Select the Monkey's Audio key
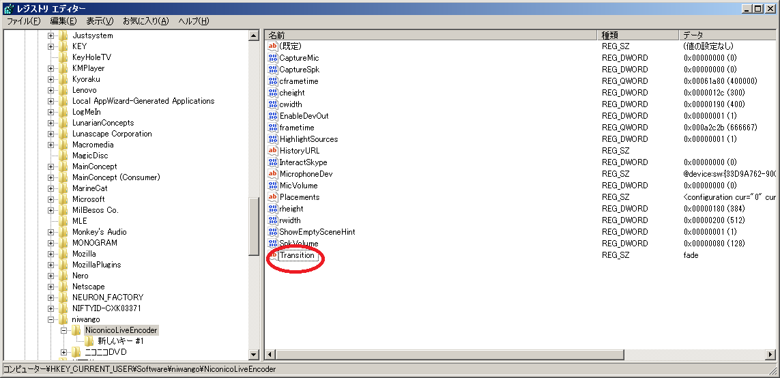 click(x=100, y=232)
